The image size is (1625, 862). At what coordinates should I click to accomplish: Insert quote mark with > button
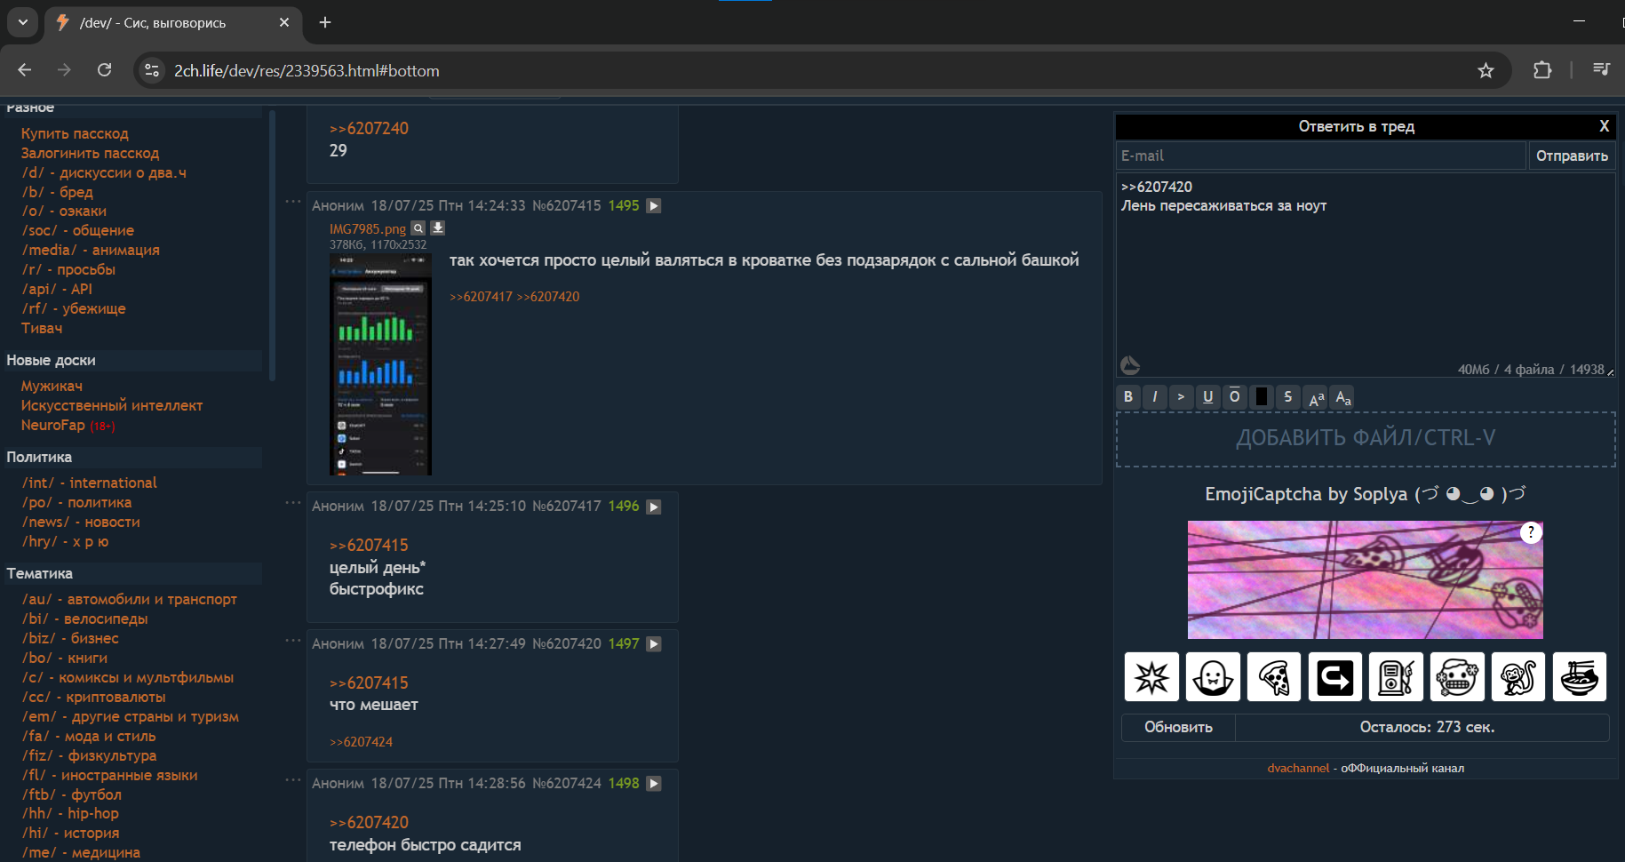(x=1182, y=397)
